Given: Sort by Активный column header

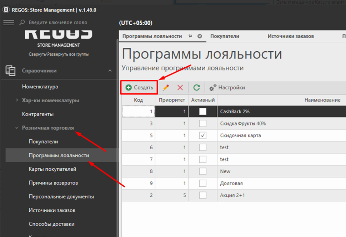Looking at the screenshot, I should [x=203, y=100].
